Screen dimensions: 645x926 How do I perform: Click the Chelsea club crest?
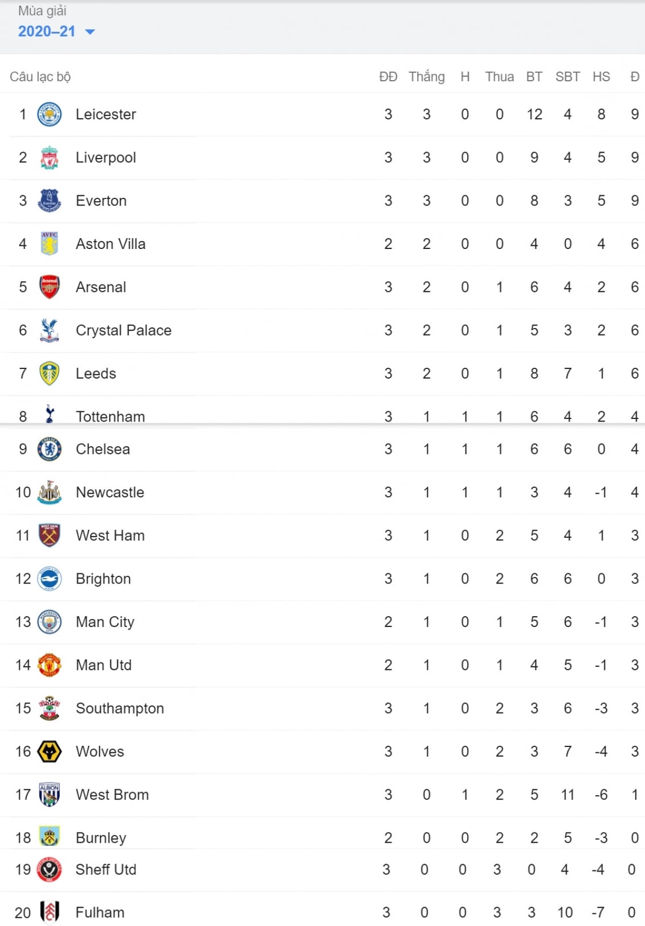tap(49, 449)
